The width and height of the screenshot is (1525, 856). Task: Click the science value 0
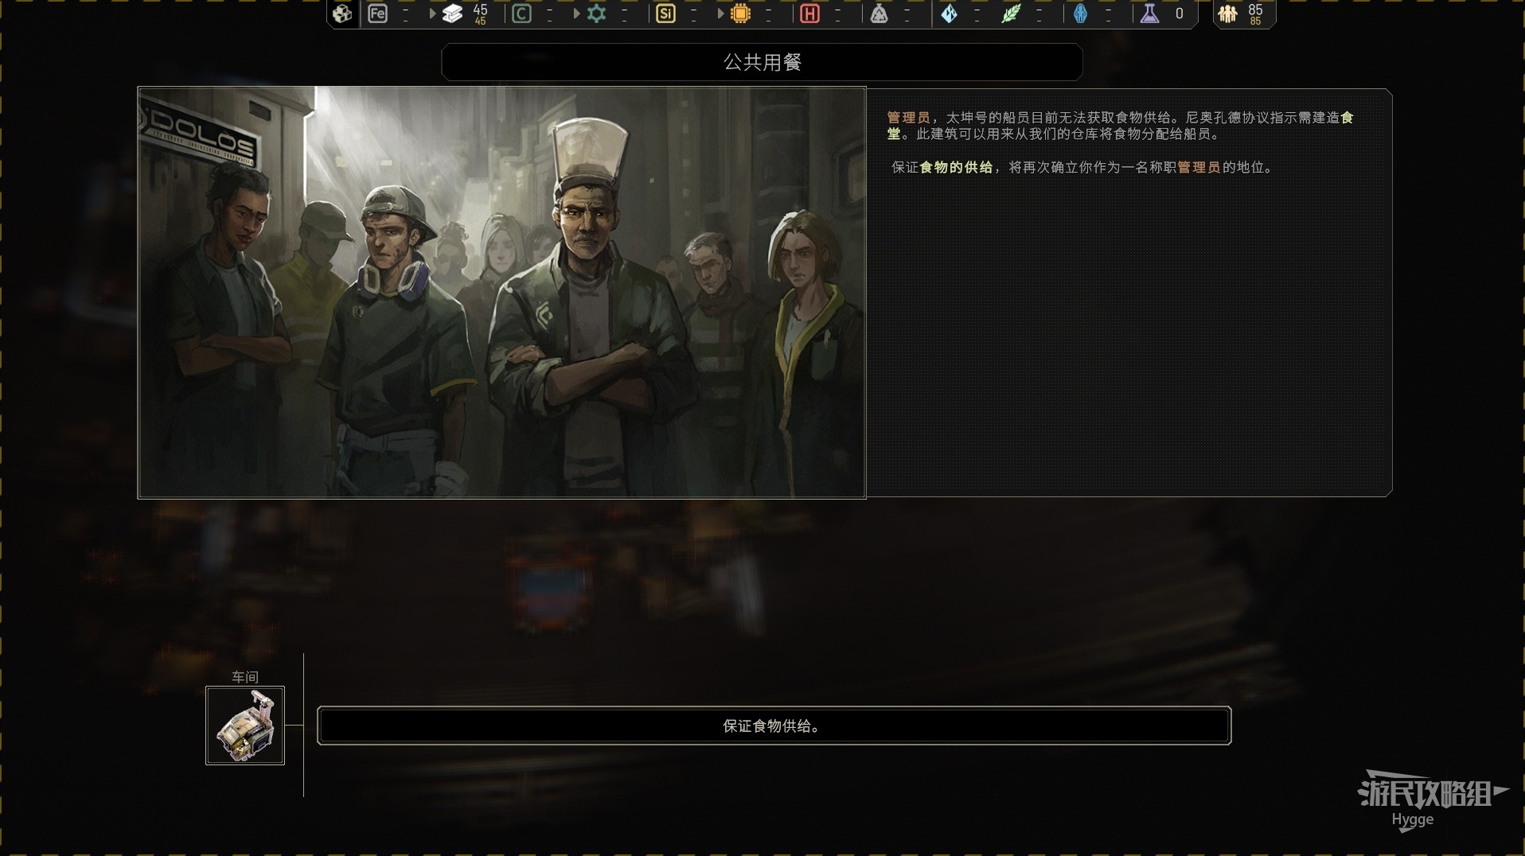click(x=1179, y=14)
